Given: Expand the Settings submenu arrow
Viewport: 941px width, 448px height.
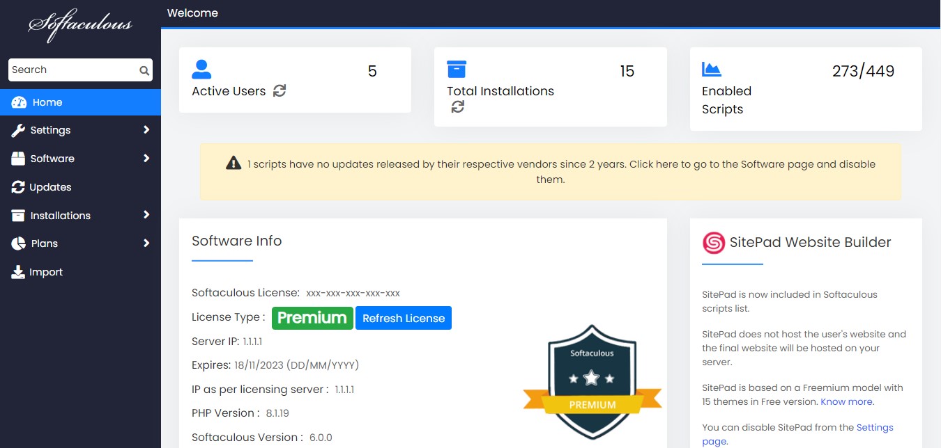Looking at the screenshot, I should [x=146, y=130].
